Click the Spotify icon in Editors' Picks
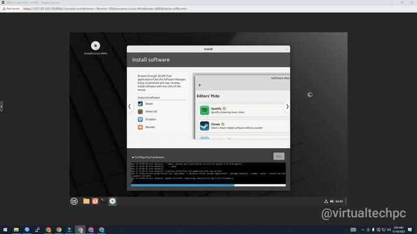This screenshot has width=417, height=234. click(x=205, y=110)
